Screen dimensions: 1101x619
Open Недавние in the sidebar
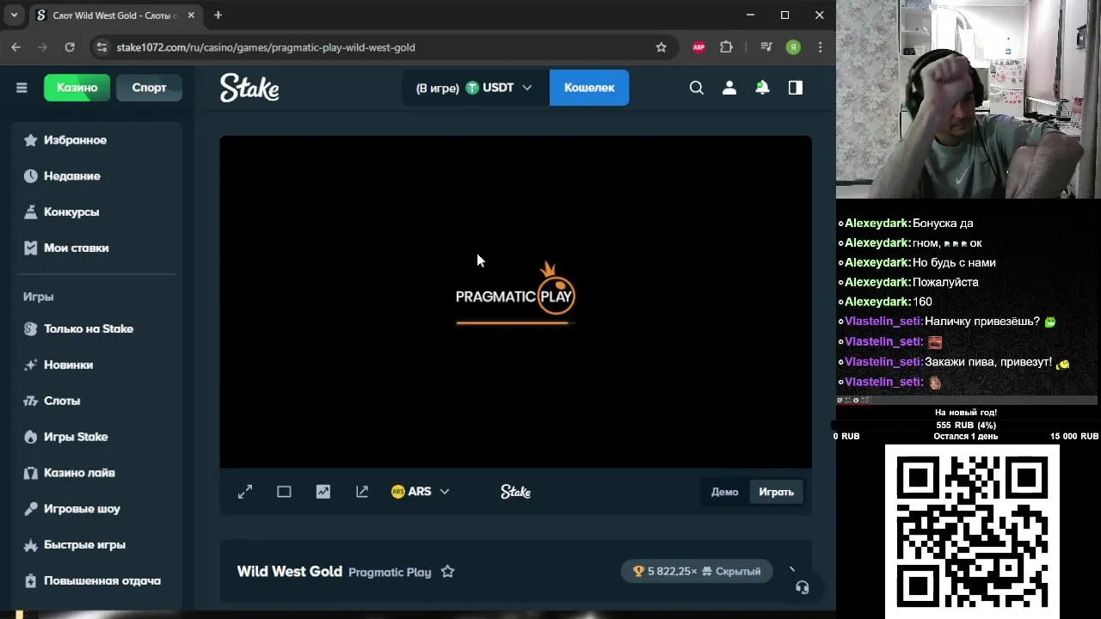click(96, 176)
